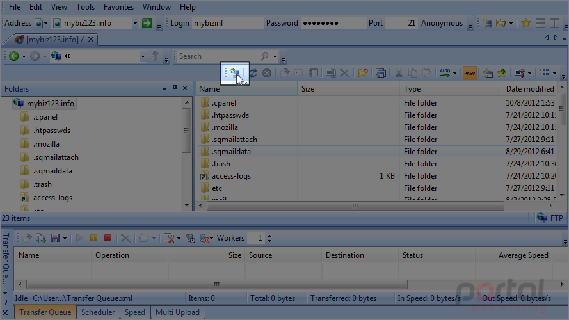Click the queue schedule clock icon
The width and height of the screenshot is (569, 320).
point(190,238)
